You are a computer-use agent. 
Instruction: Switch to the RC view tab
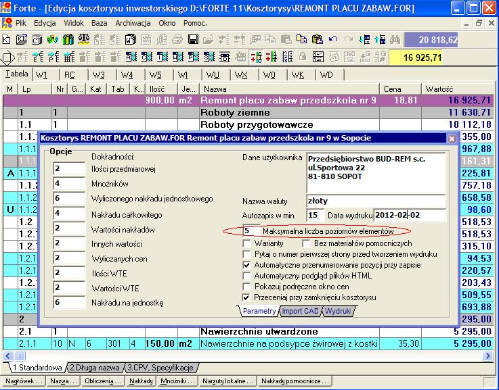(70, 75)
